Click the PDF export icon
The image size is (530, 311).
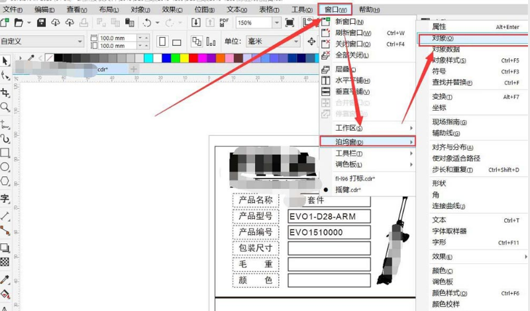(224, 23)
